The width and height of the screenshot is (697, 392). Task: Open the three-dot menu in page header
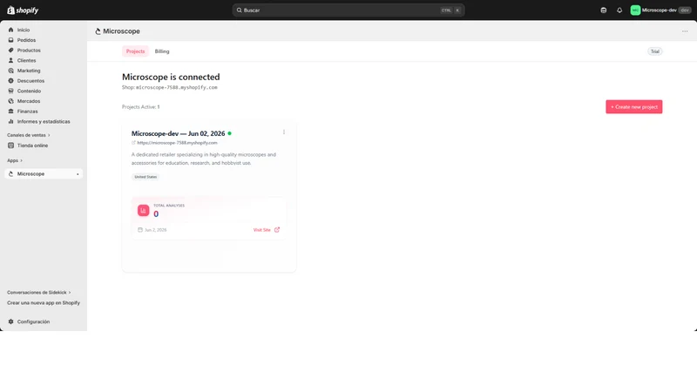(685, 31)
